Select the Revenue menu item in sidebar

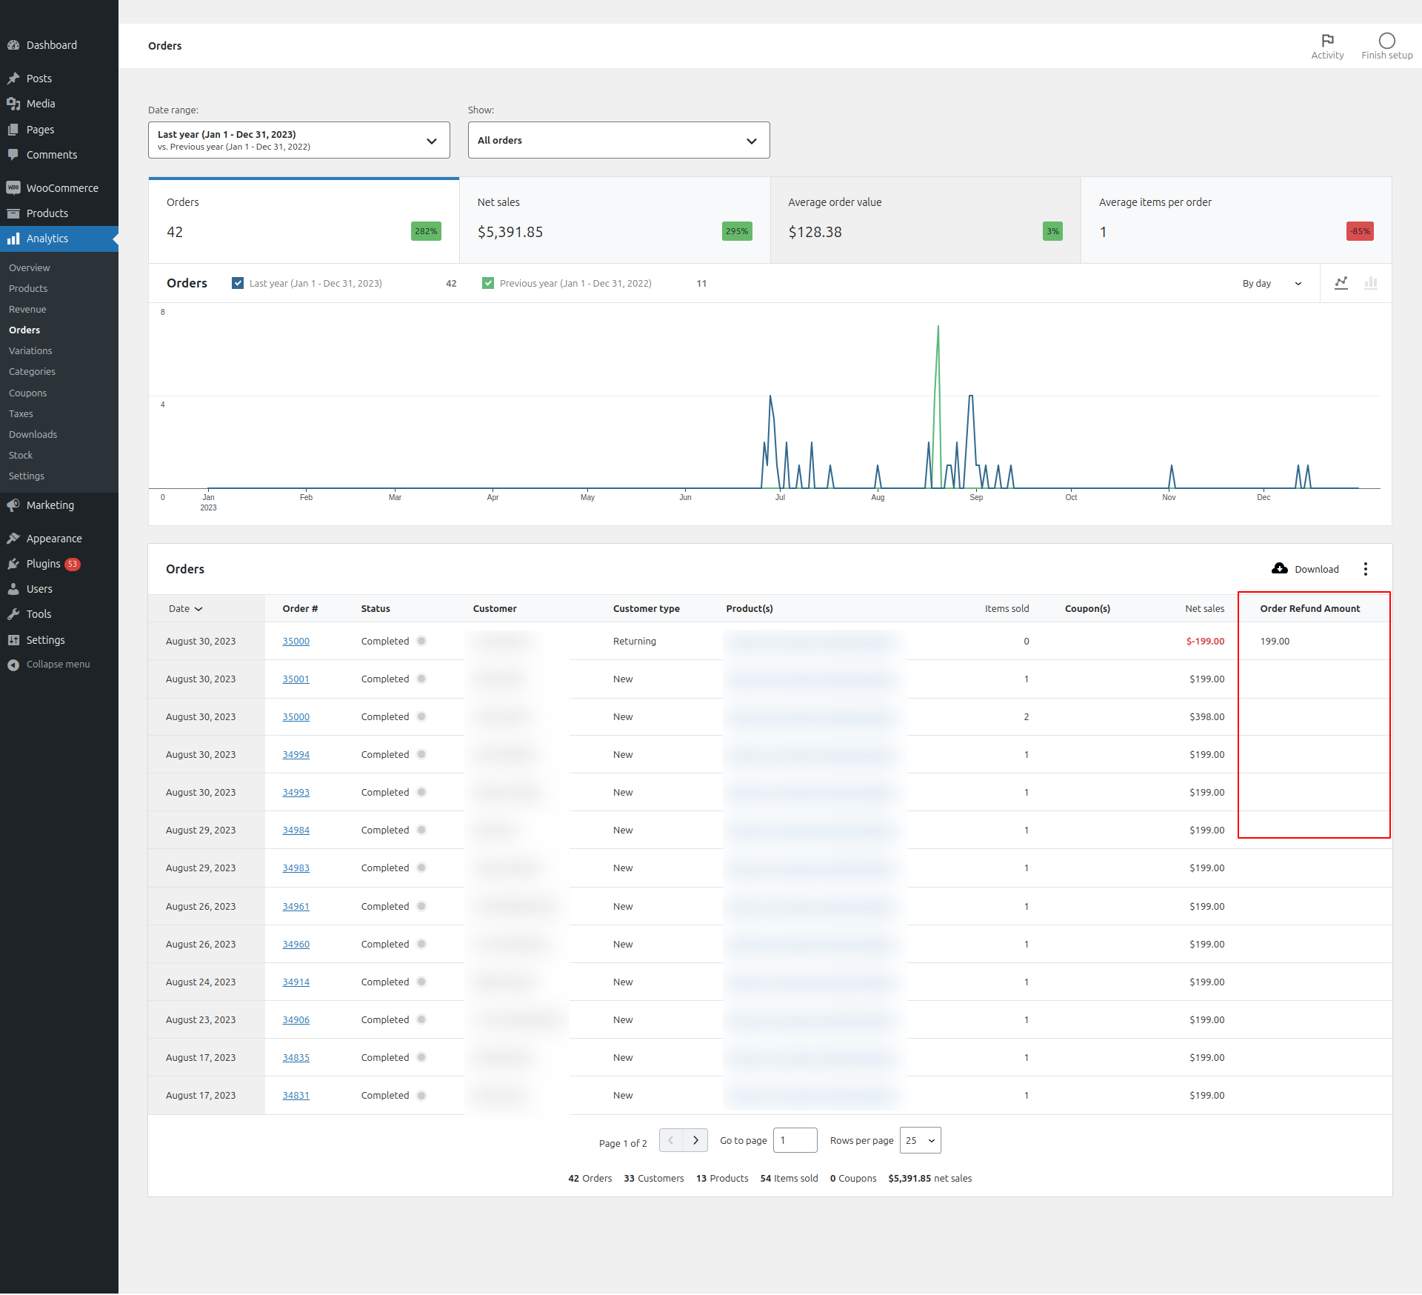[x=27, y=309]
